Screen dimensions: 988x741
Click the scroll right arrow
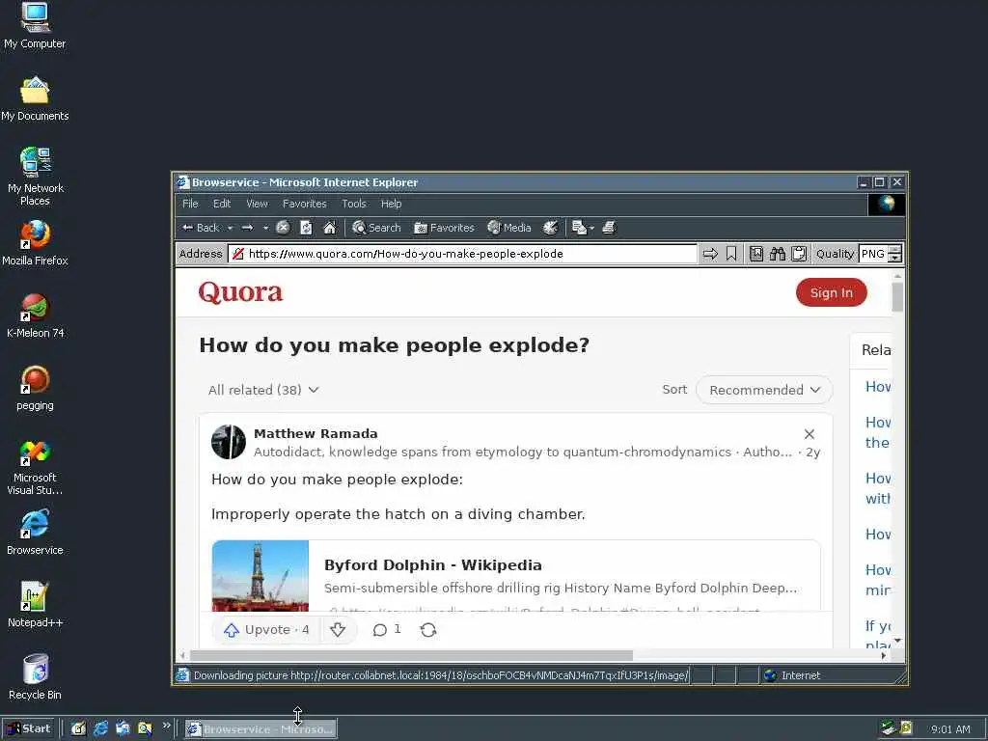coord(884,656)
